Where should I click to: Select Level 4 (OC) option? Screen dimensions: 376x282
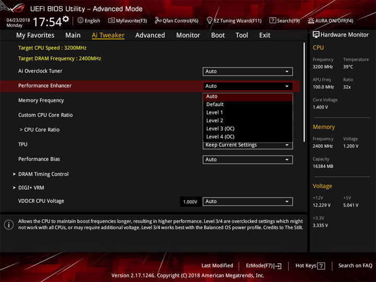[248, 137]
